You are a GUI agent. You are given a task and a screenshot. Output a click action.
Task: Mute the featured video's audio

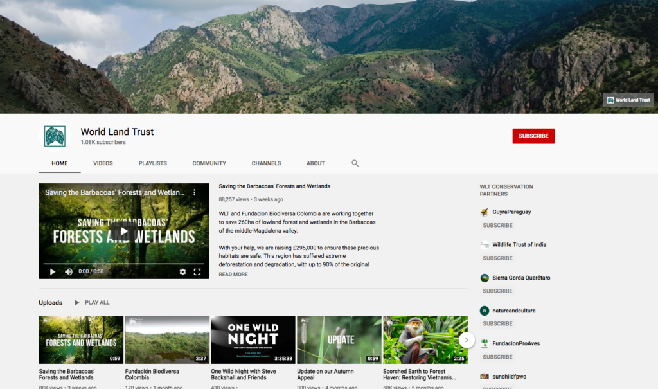[x=68, y=271]
